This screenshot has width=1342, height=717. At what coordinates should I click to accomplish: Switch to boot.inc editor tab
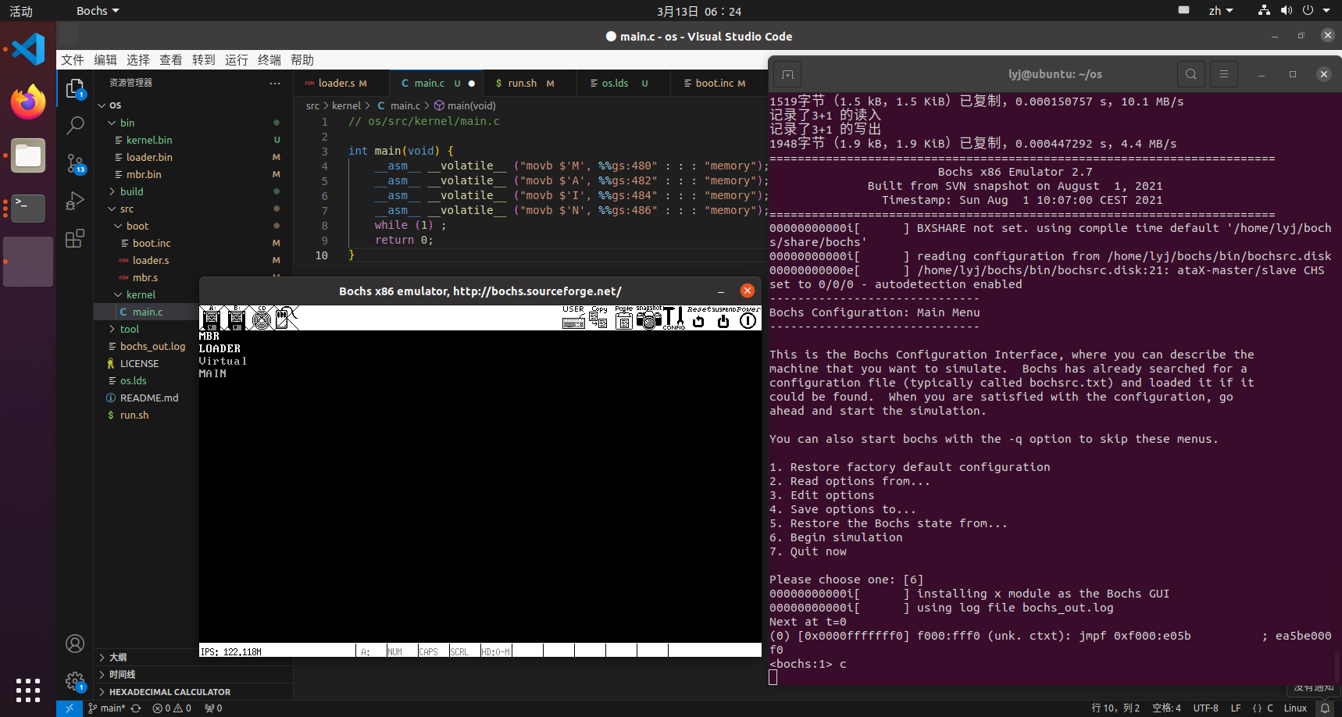[718, 83]
